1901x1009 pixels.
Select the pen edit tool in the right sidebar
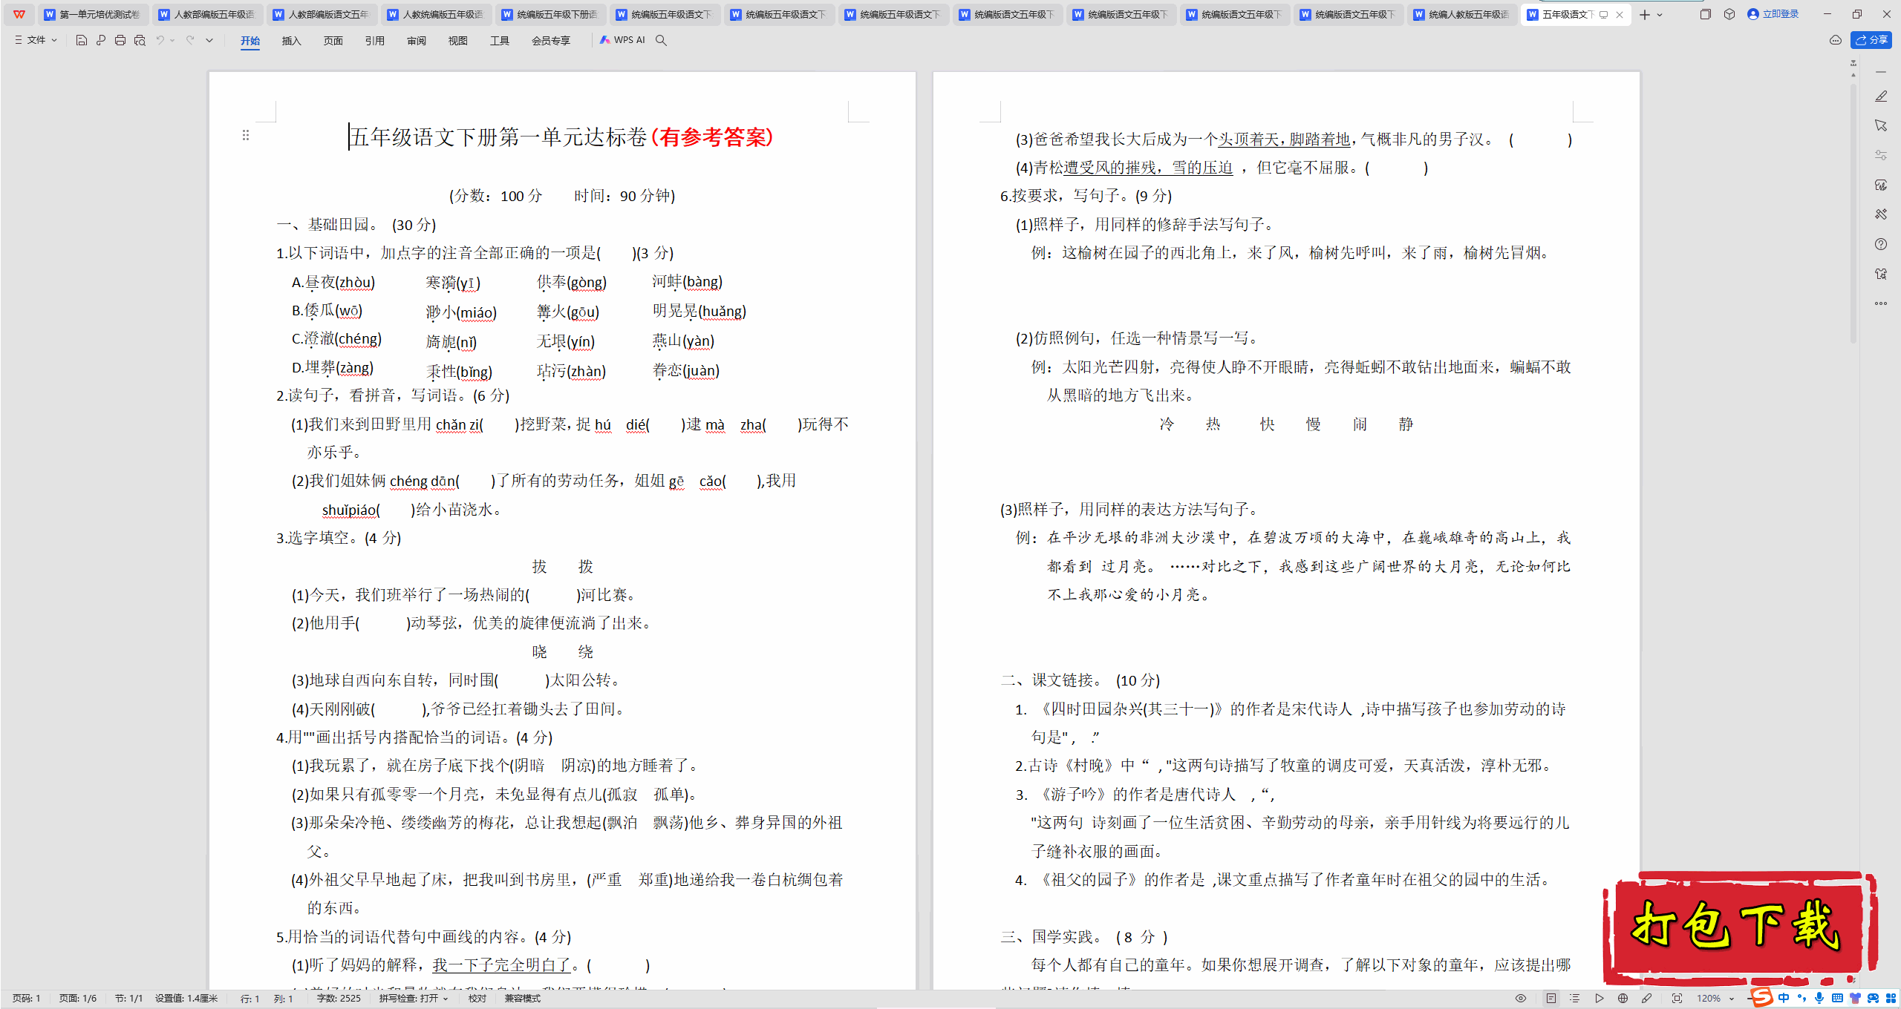point(1881,96)
